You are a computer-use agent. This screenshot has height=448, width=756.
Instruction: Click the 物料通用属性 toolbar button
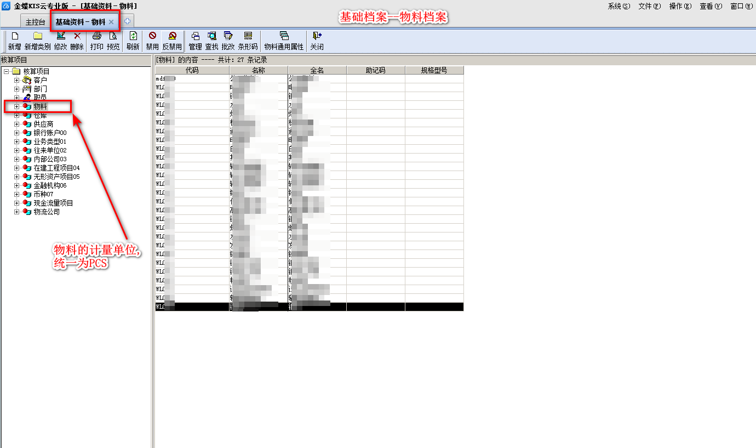[284, 36]
